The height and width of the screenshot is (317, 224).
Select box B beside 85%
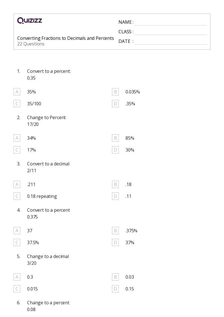[115, 138]
